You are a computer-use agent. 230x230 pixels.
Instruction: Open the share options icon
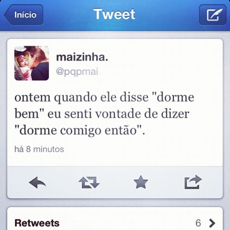pyautogui.click(x=193, y=182)
